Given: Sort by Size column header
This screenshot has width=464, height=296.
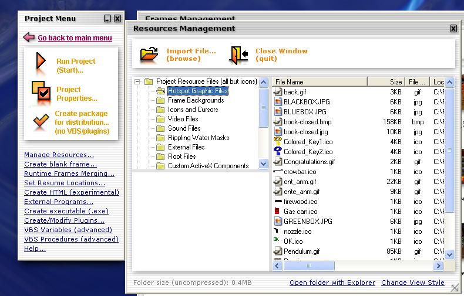Looking at the screenshot, I should point(386,82).
